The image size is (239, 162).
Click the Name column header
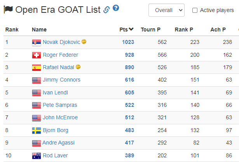click(x=39, y=30)
